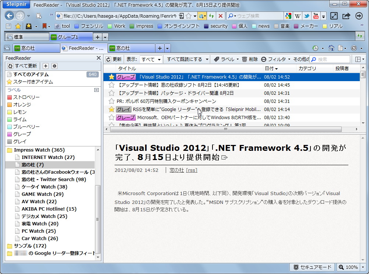Click the trash delete icon in feed toolbar
369x274 pixels.
[x=245, y=59]
